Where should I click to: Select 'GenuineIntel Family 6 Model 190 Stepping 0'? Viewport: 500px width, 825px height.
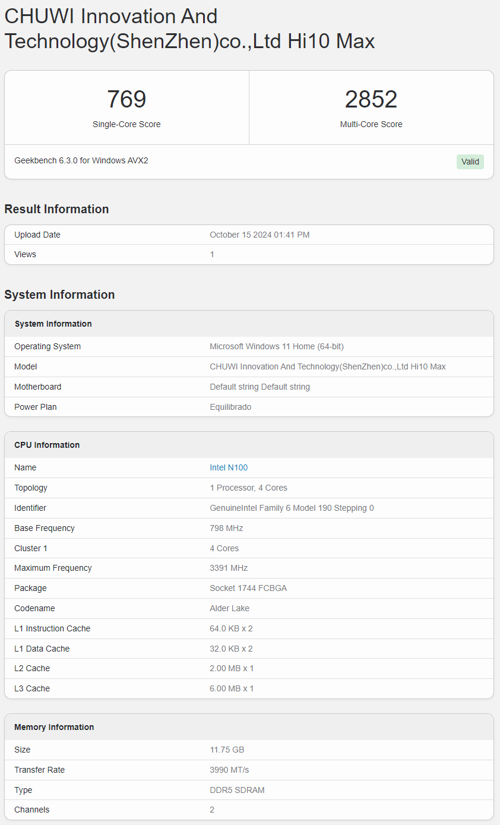292,508
